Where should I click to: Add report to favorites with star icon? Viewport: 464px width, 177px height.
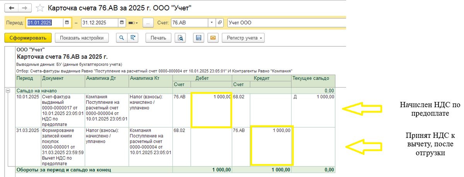39,8
